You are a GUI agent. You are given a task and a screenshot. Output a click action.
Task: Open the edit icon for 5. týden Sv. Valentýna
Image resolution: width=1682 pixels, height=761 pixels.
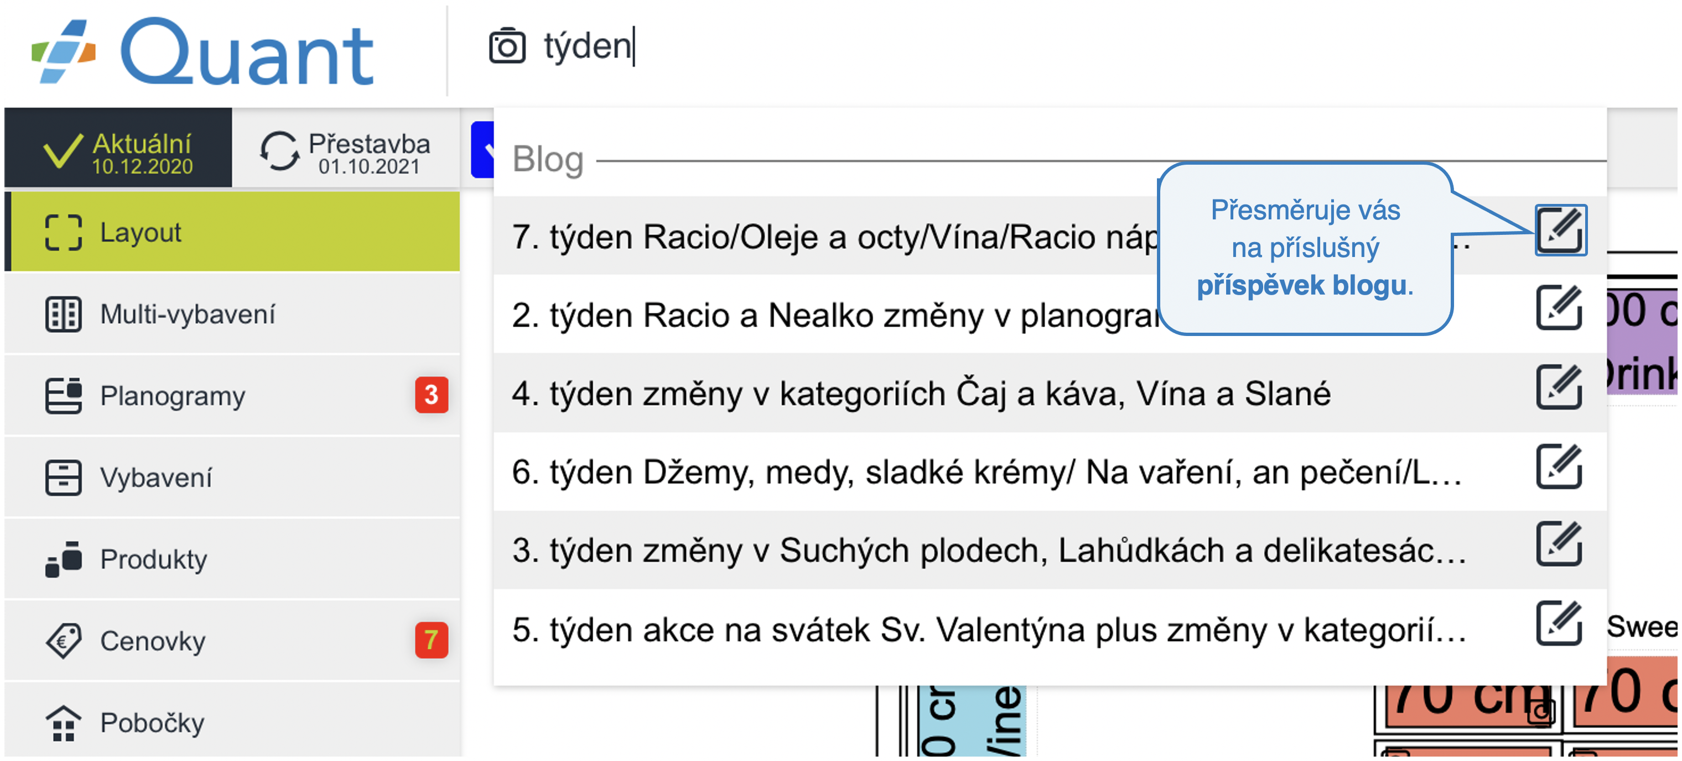[1559, 623]
